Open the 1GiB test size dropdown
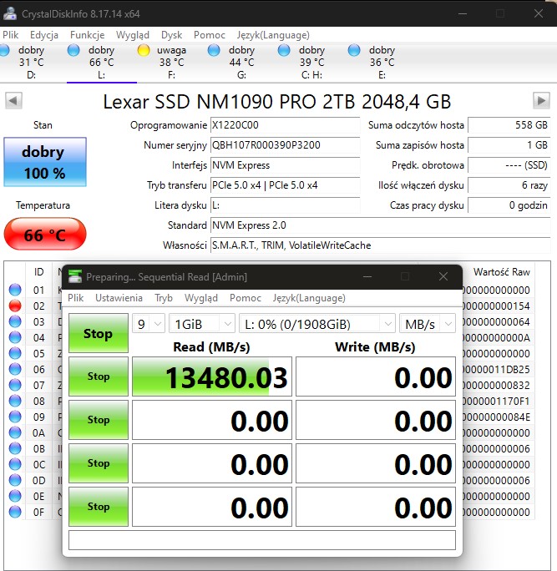557x571 pixels. point(202,324)
